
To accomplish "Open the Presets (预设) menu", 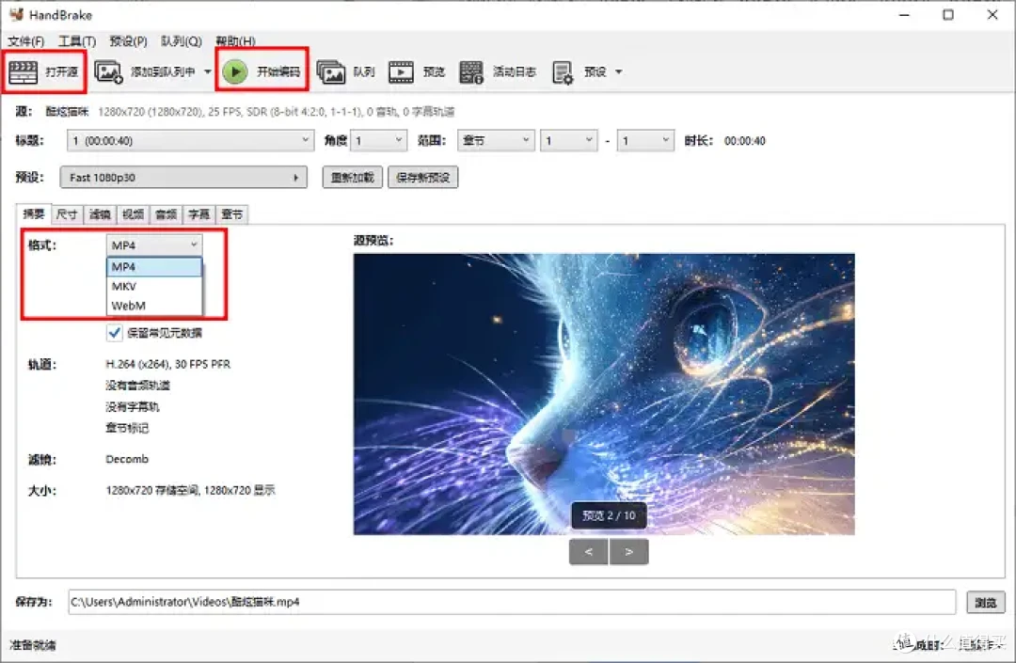I will [x=128, y=41].
